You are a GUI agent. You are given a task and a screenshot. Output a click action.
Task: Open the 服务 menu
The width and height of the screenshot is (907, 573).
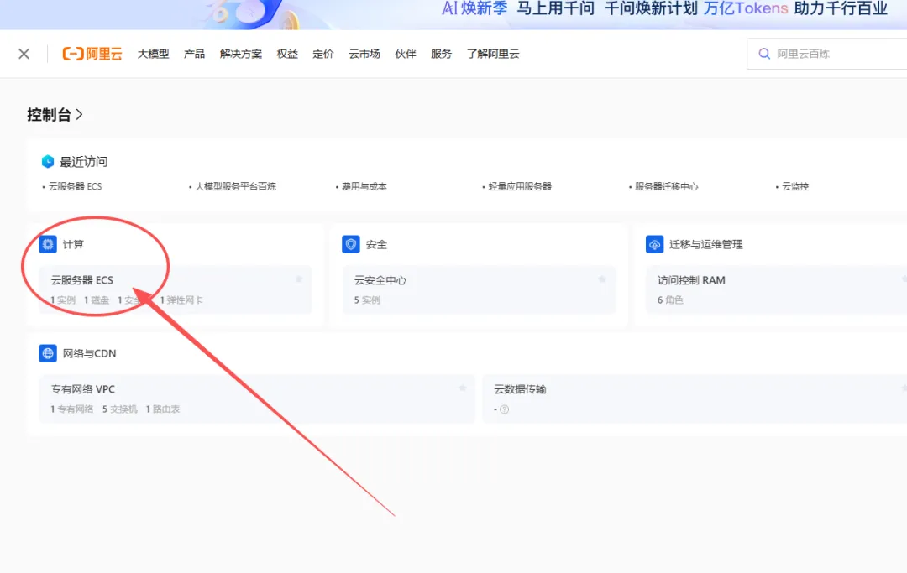click(441, 54)
